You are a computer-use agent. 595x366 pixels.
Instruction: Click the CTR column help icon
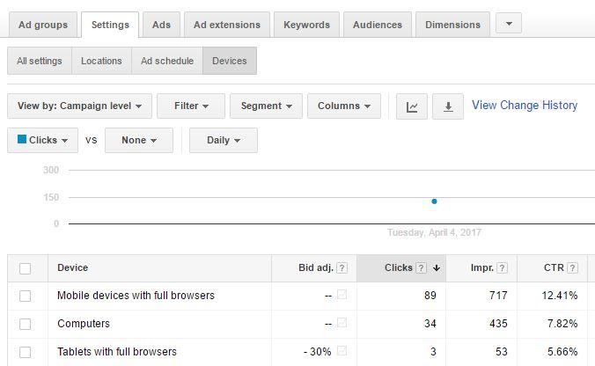coord(572,268)
